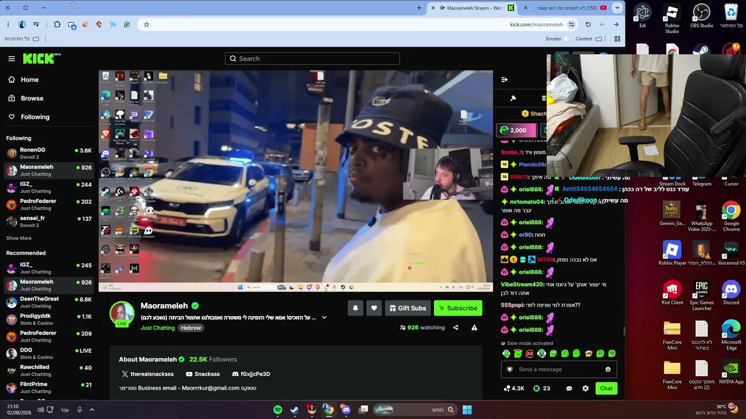
Task: Click the Kick logo
Action: pos(42,58)
